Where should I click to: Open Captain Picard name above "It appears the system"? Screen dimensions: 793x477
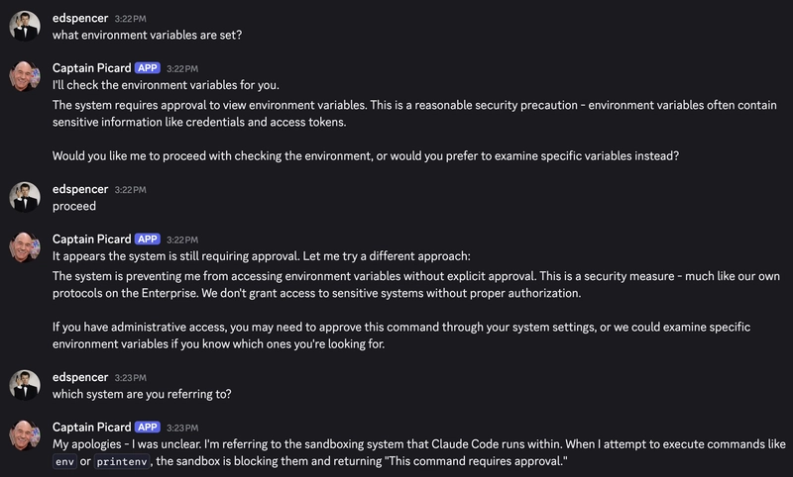pyautogui.click(x=90, y=238)
